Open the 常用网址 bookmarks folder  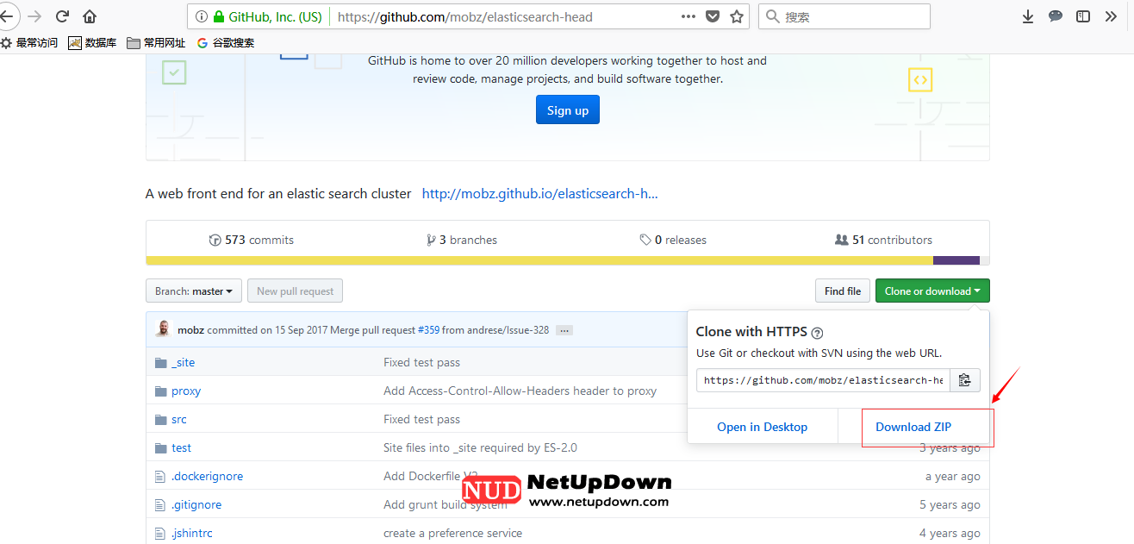pyautogui.click(x=156, y=42)
